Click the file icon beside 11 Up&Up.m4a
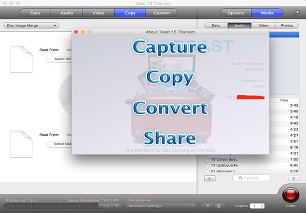The image size is (306, 213). (207, 166)
